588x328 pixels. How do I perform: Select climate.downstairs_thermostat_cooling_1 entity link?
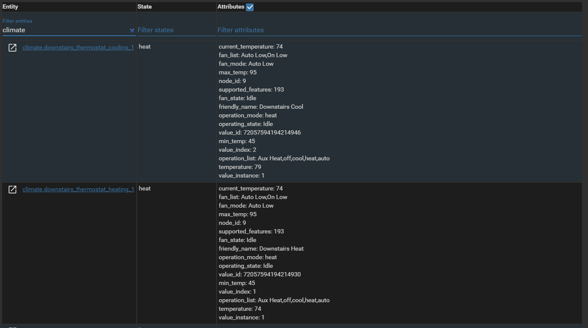tap(78, 48)
